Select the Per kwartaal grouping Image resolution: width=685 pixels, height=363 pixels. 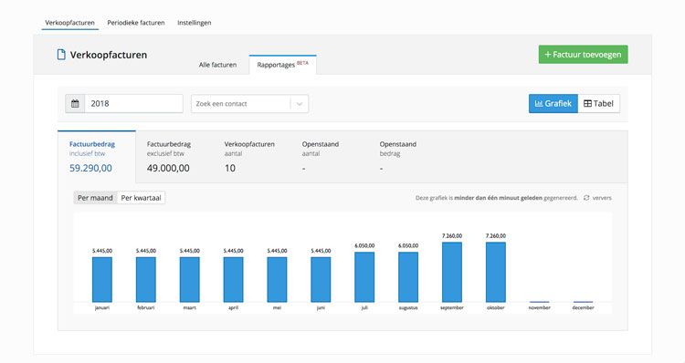[141, 198]
